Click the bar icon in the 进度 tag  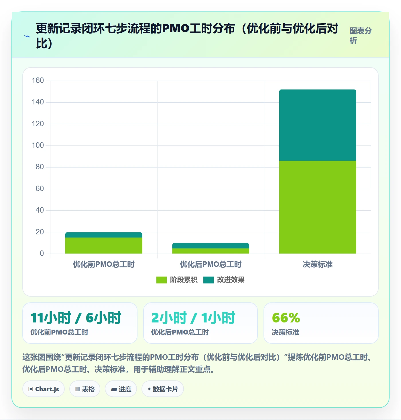tap(114, 389)
